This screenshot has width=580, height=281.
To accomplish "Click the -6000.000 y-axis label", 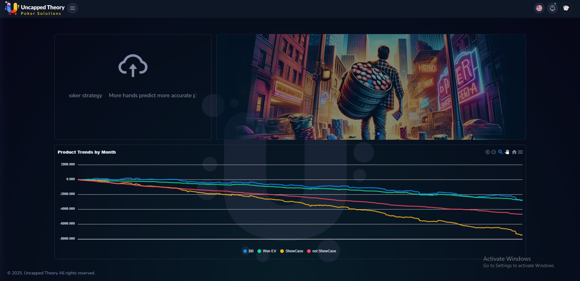I will (x=67, y=224).
